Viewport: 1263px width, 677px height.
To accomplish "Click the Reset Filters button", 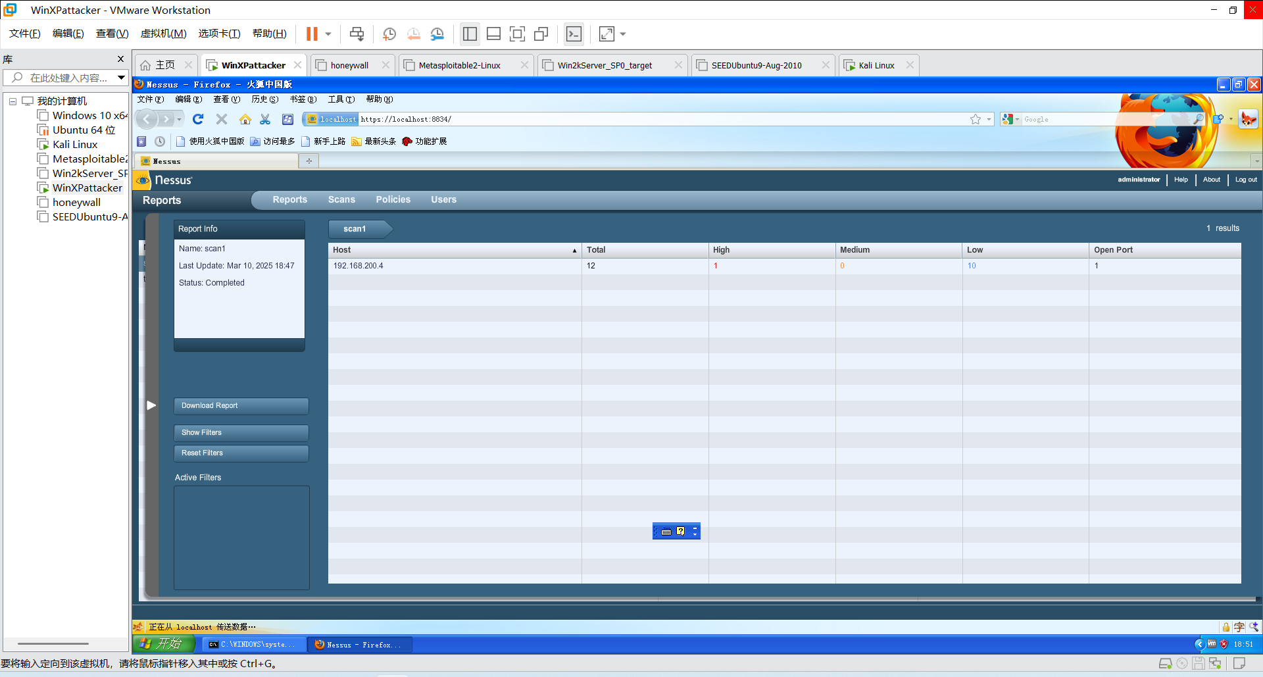I will click(241, 453).
